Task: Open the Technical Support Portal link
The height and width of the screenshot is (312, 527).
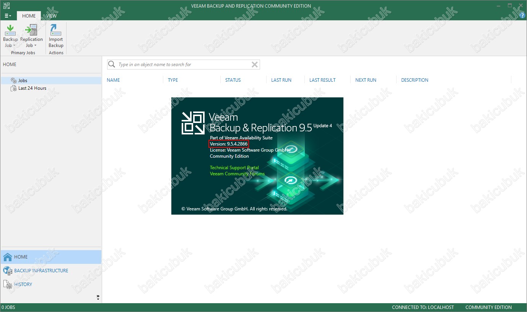Action: click(234, 168)
